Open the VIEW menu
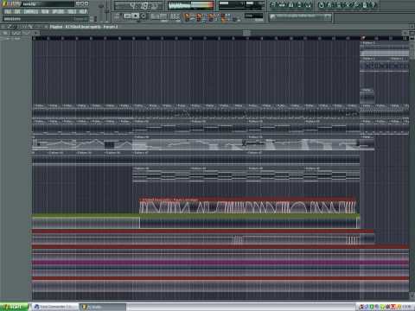Viewport: 415px width, 311px height. click(45, 12)
